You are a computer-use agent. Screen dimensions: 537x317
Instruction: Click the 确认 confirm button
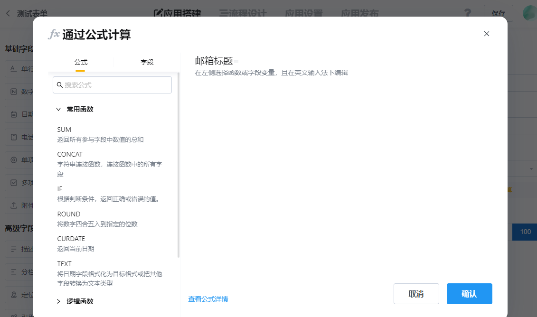pyautogui.click(x=469, y=294)
